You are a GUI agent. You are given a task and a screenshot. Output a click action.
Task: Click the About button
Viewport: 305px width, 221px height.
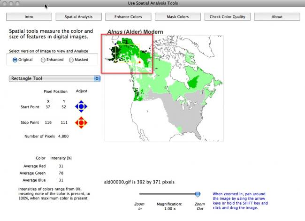click(x=277, y=17)
